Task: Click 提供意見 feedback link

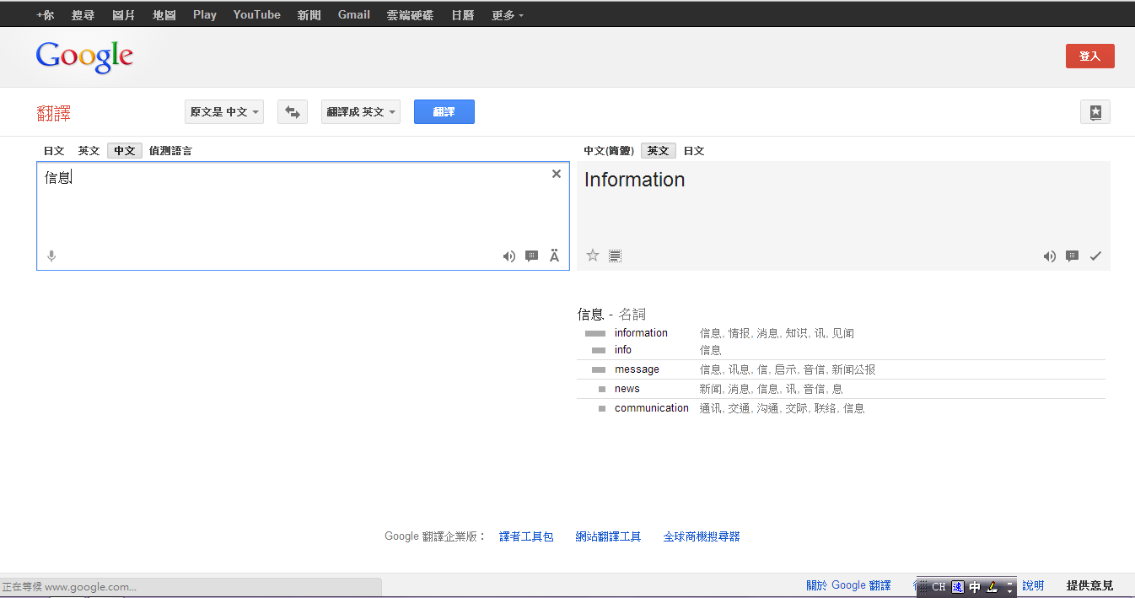Action: (1089, 585)
